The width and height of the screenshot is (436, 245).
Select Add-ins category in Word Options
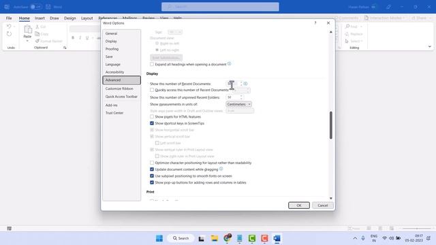(121, 105)
